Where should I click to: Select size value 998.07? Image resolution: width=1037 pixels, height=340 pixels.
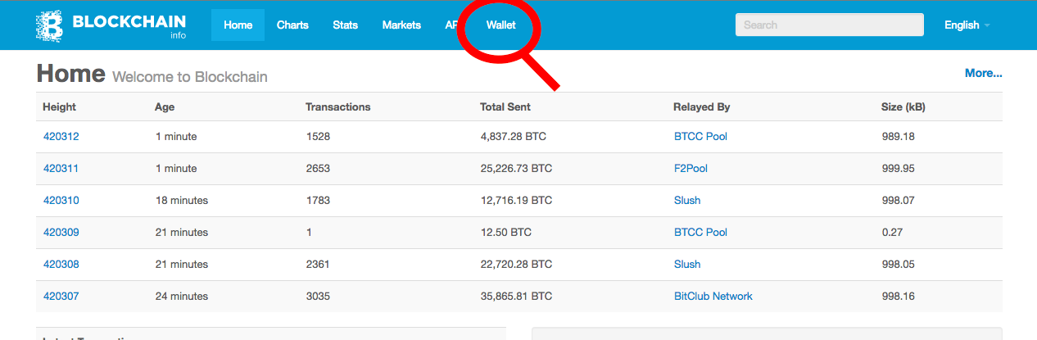pos(898,200)
